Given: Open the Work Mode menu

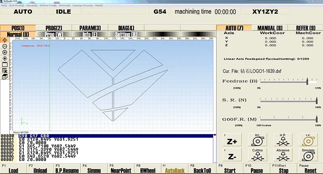Looking at the screenshot, I should click(x=17, y=5).
